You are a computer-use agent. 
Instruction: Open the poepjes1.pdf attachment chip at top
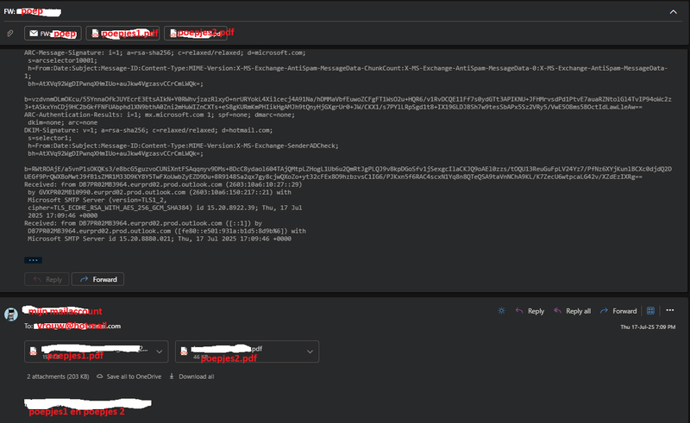point(122,34)
